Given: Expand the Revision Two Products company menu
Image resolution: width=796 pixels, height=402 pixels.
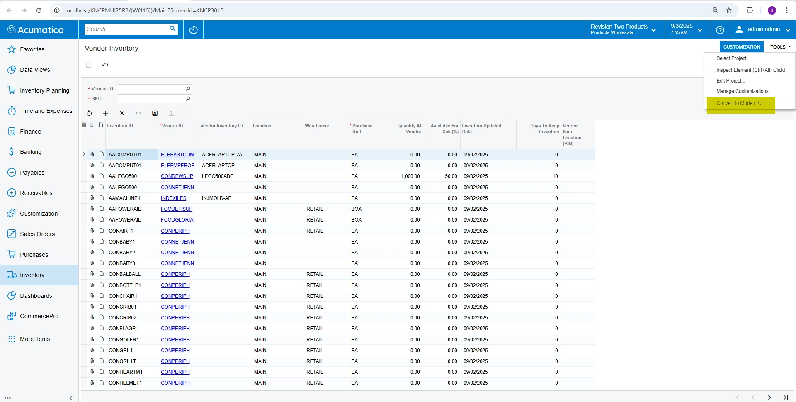Looking at the screenshot, I should coord(624,29).
